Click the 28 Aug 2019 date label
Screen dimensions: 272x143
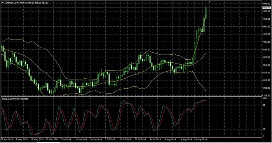coord(201,139)
